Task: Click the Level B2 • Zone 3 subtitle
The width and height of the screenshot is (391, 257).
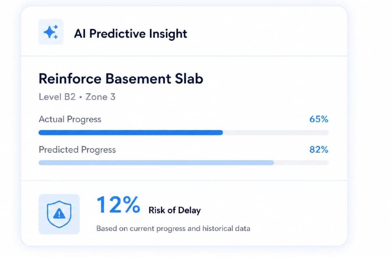Action: [77, 97]
